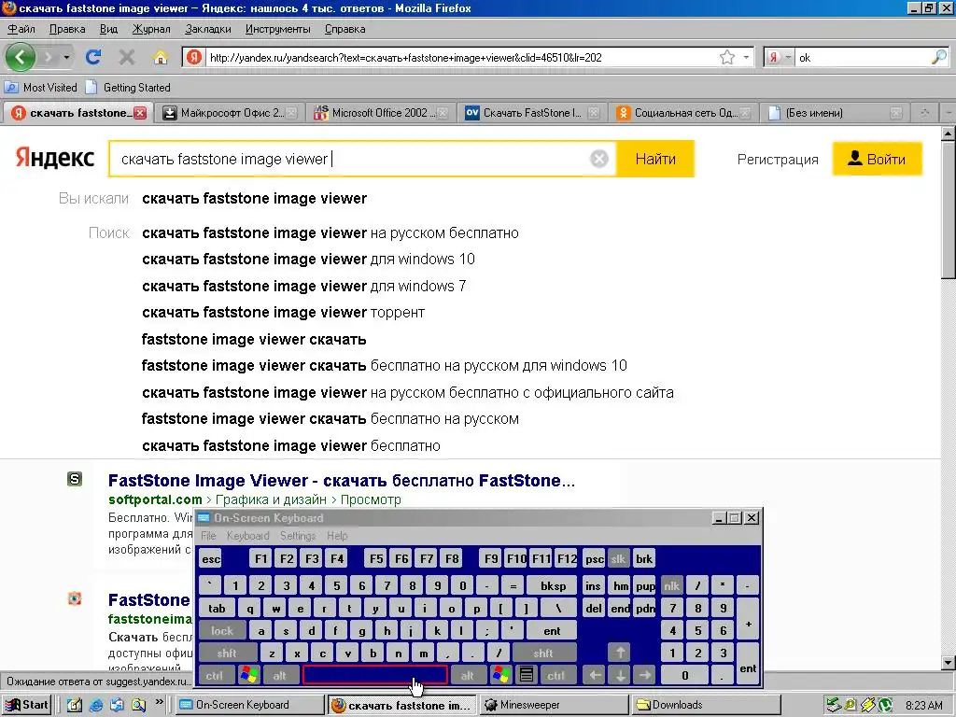This screenshot has width=956, height=717.
Task: Click the search magnifier in Firefox search box
Action: coord(939,57)
